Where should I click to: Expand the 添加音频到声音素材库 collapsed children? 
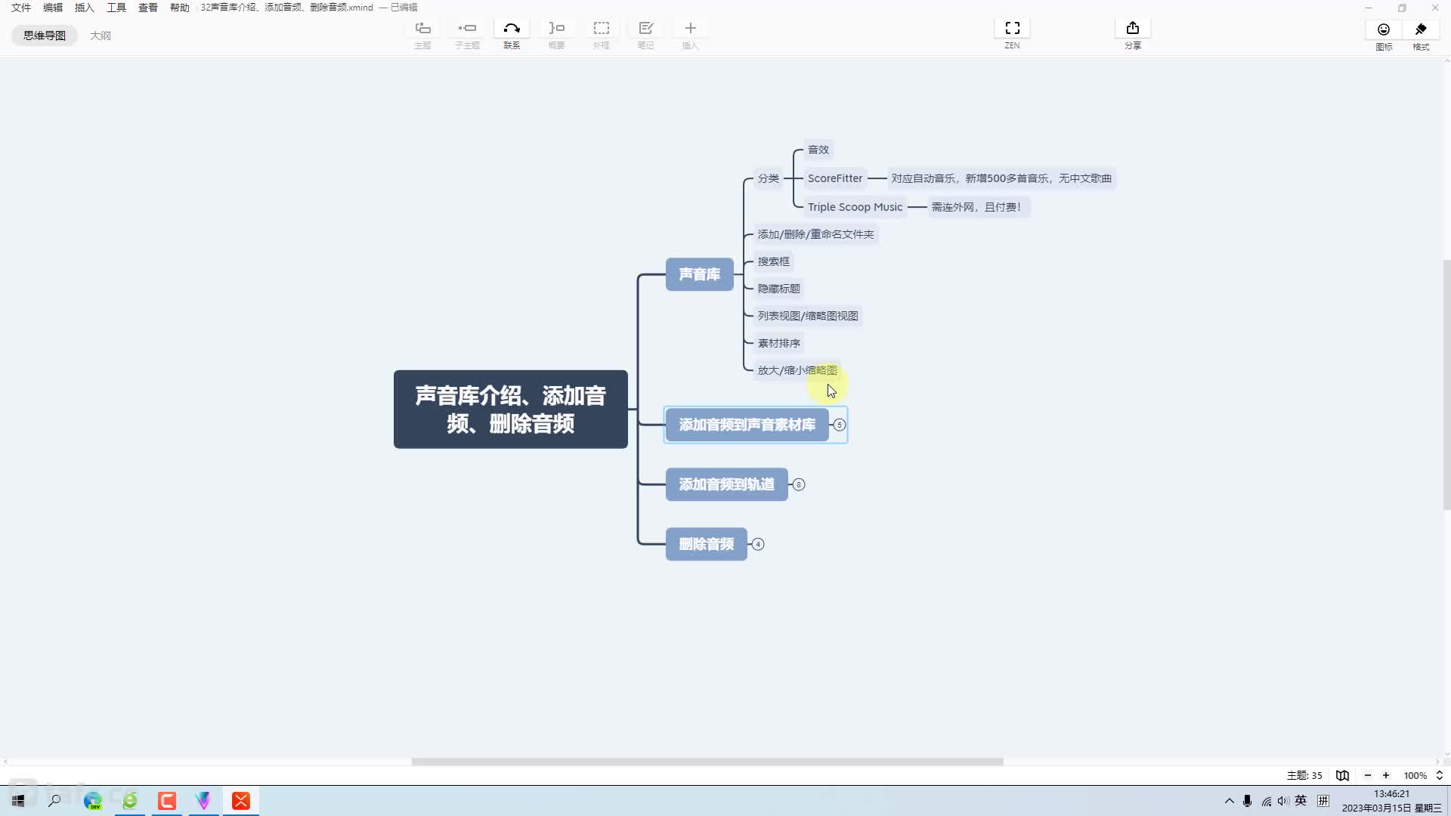click(839, 425)
